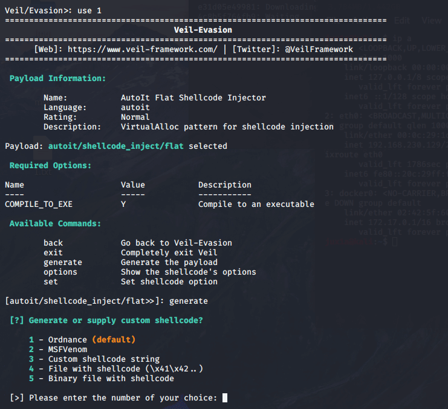
Task: Select the COMPILE_TO_EXE option name
Action: tap(39, 204)
